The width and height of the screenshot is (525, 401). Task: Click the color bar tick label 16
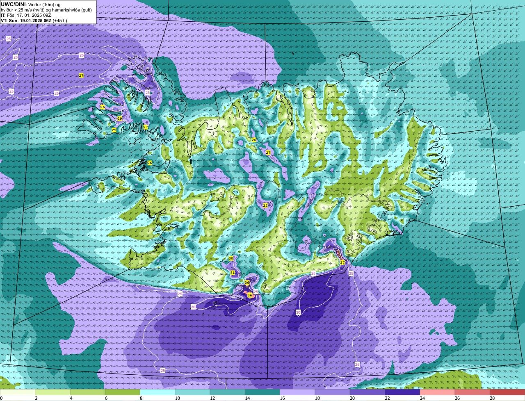282,398
